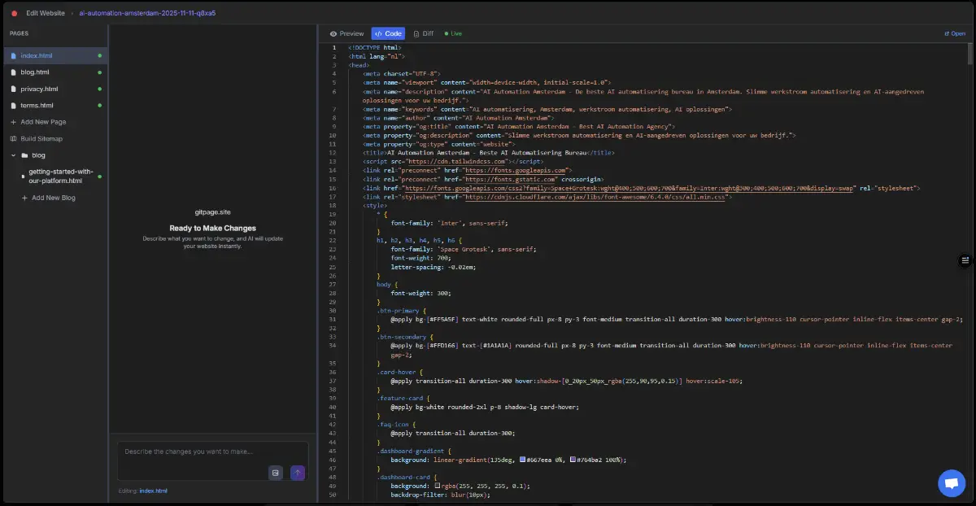This screenshot has height=506, width=976.
Task: Click the image attachment icon in chat box
Action: tap(276, 473)
